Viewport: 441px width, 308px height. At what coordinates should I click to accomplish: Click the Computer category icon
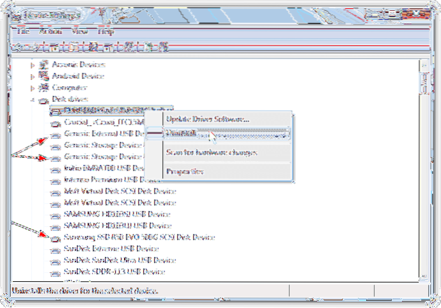[43, 88]
